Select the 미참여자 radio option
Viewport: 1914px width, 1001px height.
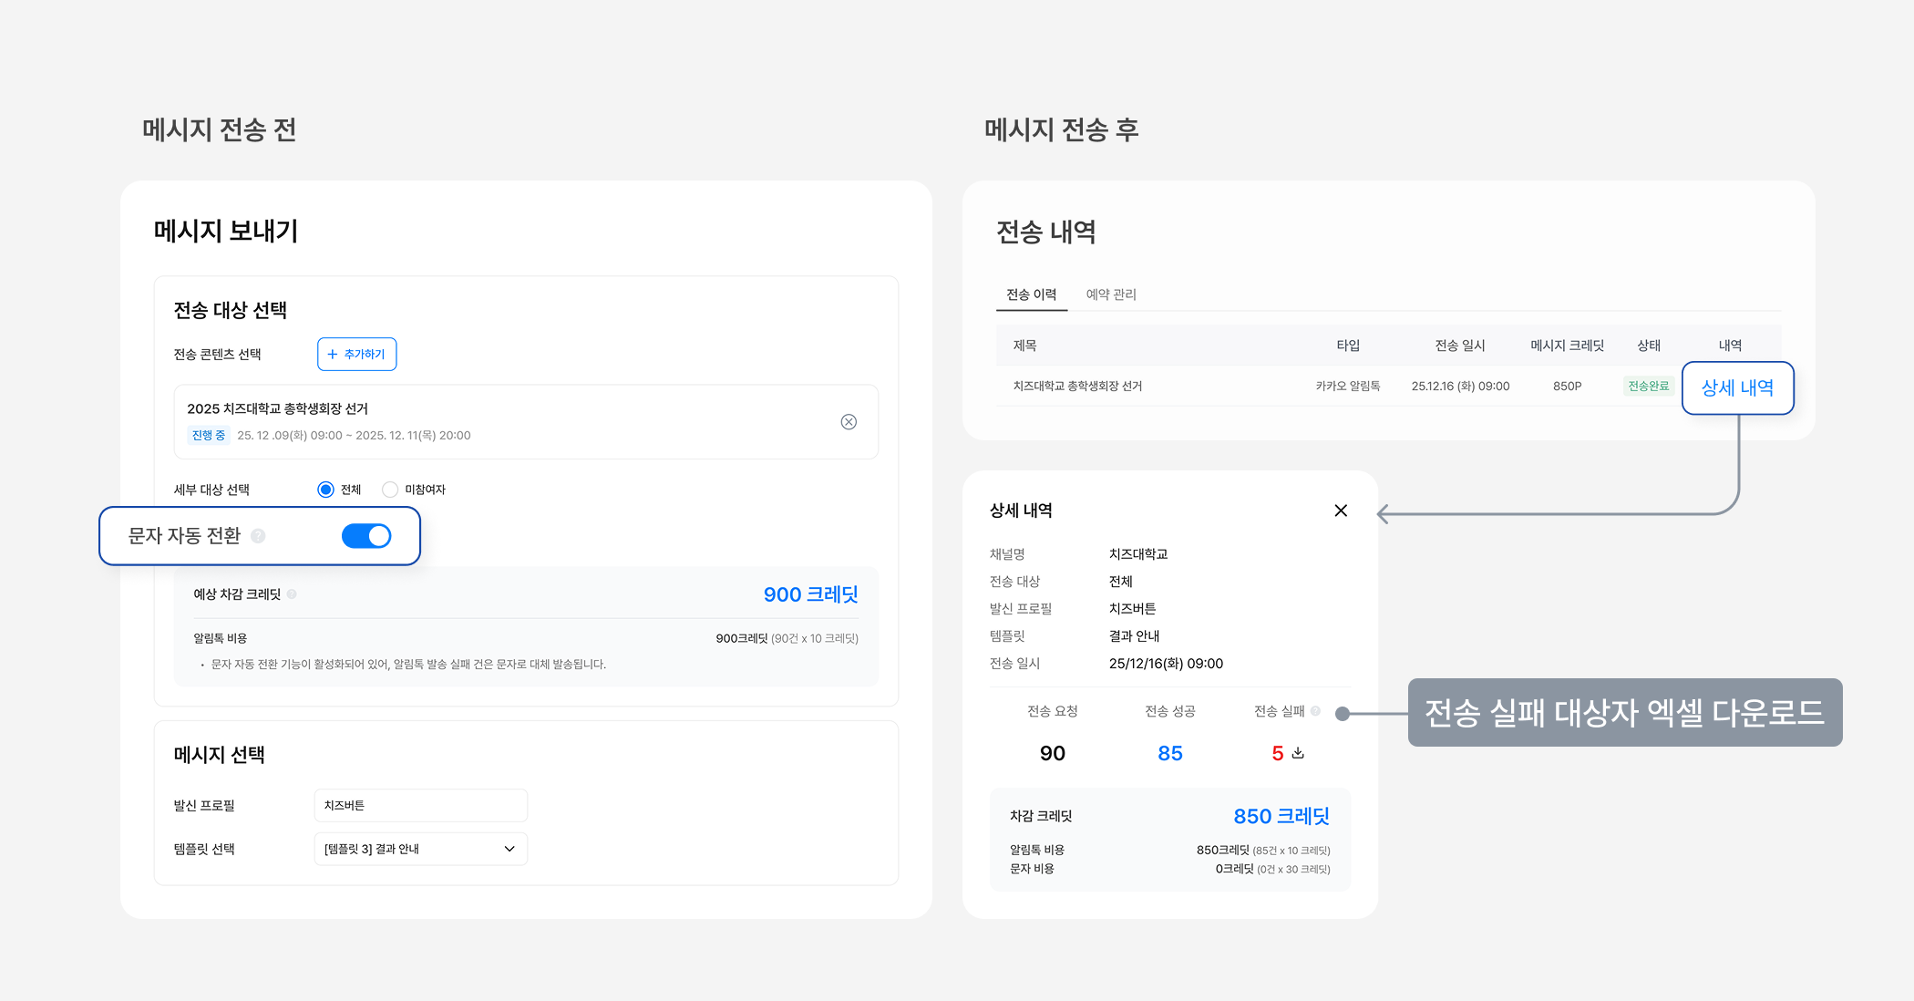pos(390,490)
